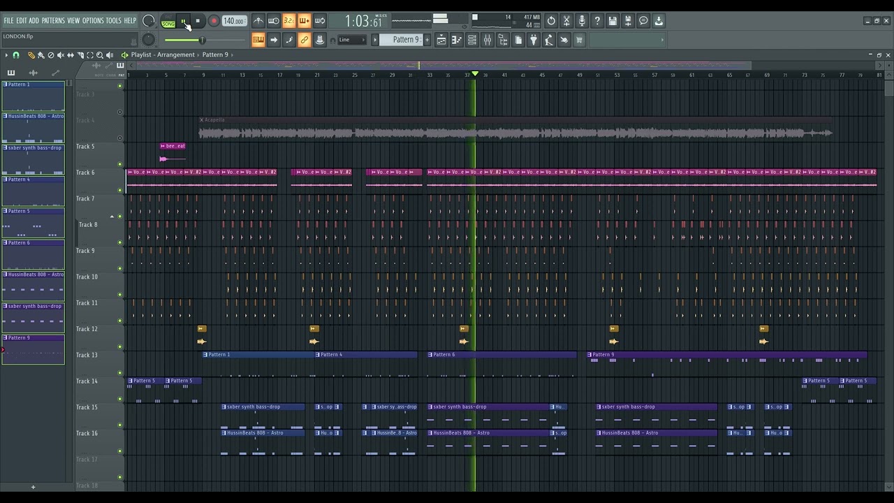This screenshot has height=503, width=894.
Task: Open pattern options arrow left of Pattern 9
Action: pos(375,40)
